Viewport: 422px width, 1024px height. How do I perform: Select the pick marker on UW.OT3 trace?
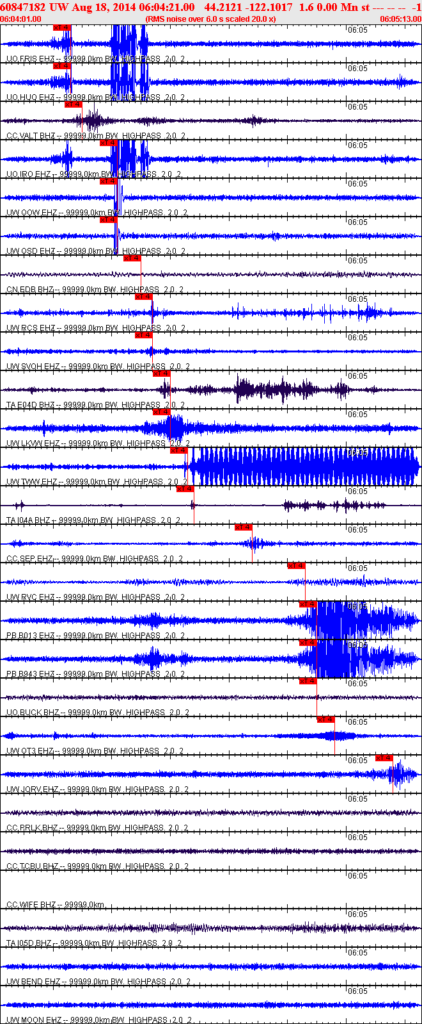tap(326, 720)
